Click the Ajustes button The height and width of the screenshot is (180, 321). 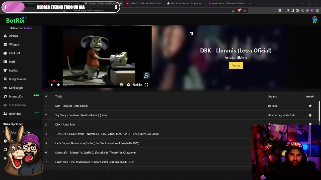[x=236, y=65]
